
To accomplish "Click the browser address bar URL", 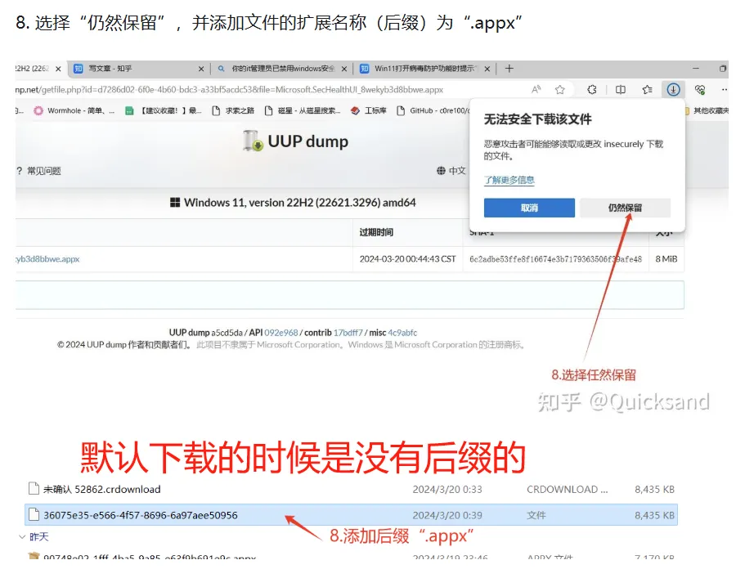I will 229,90.
